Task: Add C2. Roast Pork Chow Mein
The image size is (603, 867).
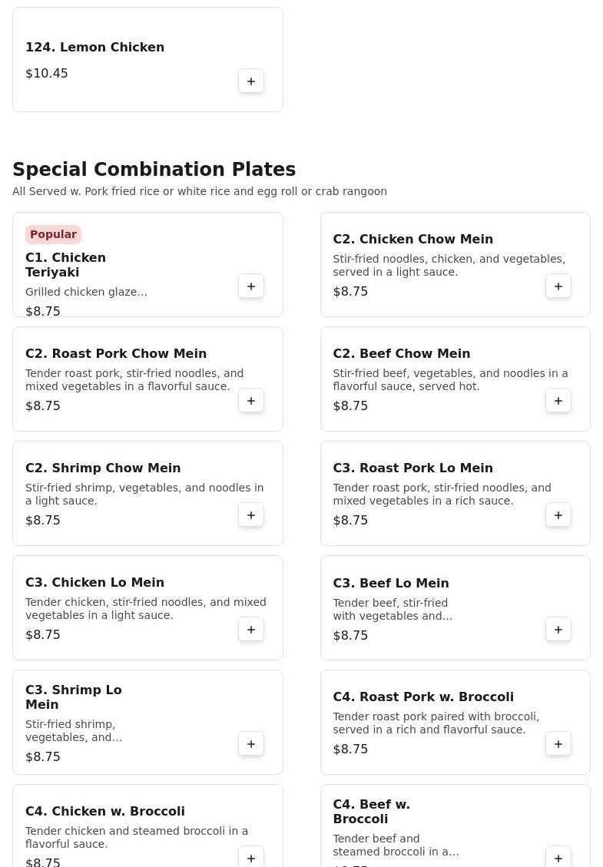Action: click(251, 401)
